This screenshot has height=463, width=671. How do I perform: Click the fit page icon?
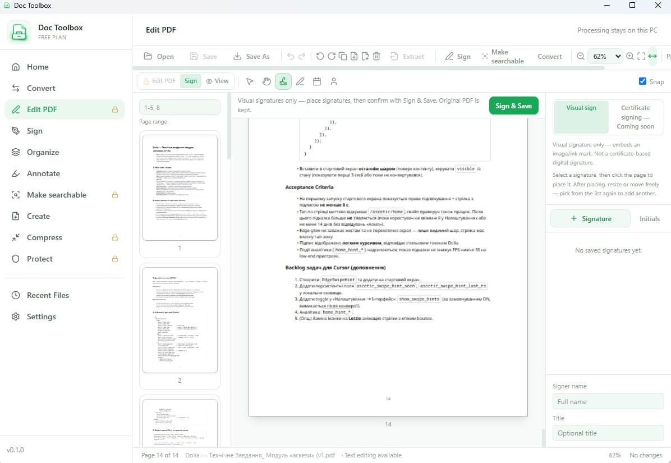coord(641,57)
